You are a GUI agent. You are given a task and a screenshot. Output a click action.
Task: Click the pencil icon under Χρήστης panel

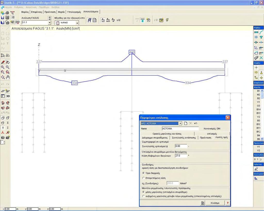point(256,168)
